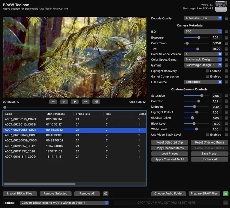Screen dimensions: 230x208
Task: Click the BRAW Toolbox app logo icon
Action: (221, 7)
